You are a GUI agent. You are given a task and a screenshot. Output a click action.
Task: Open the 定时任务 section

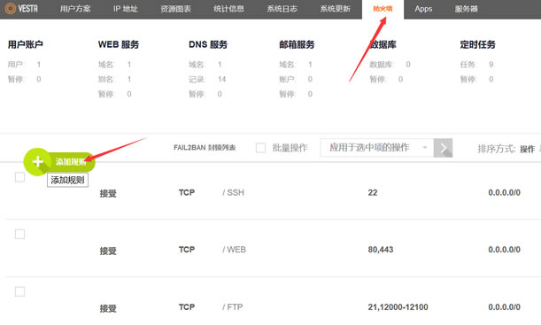tap(477, 44)
